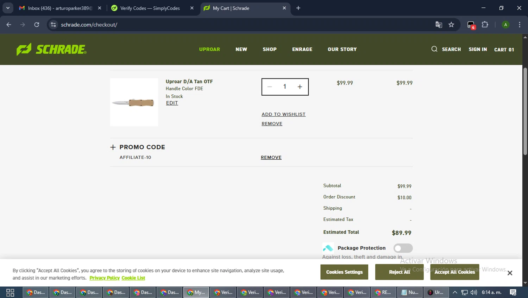Open CART 01 link
The width and height of the screenshot is (528, 298).
(x=504, y=50)
